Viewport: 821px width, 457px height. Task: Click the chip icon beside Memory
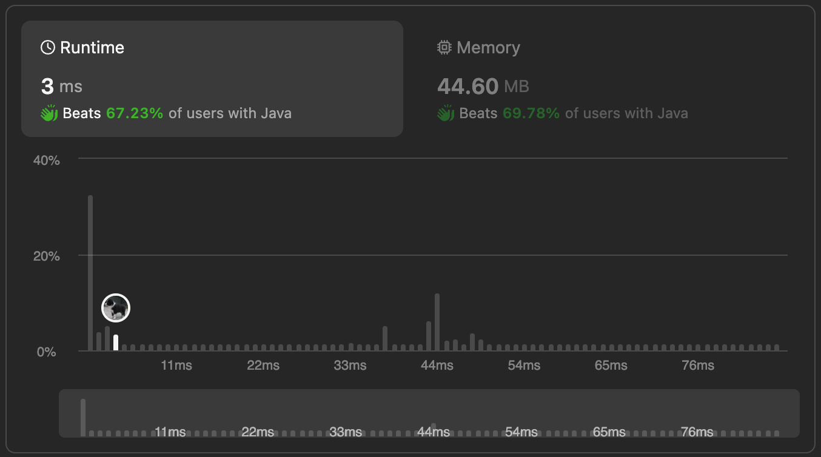[x=444, y=47]
